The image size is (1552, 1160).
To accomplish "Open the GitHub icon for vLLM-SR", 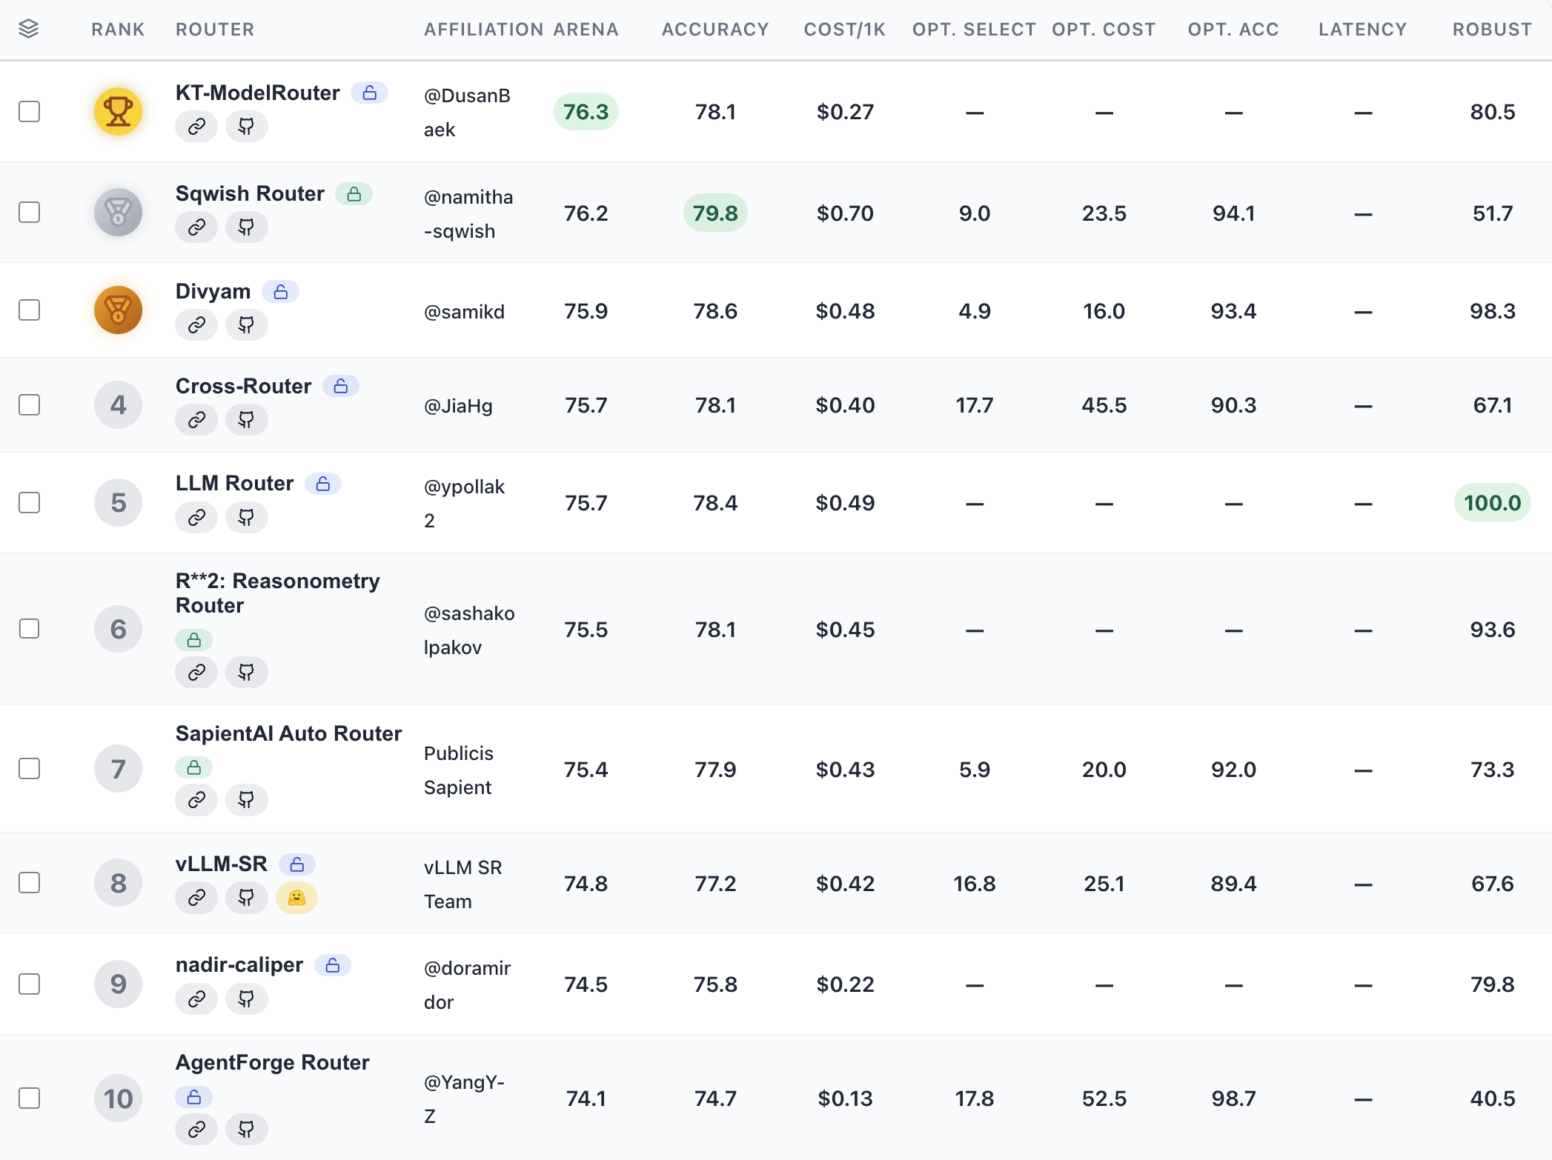I will [x=246, y=899].
